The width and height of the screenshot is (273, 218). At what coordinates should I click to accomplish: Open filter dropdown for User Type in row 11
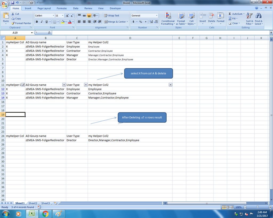pos(86,85)
